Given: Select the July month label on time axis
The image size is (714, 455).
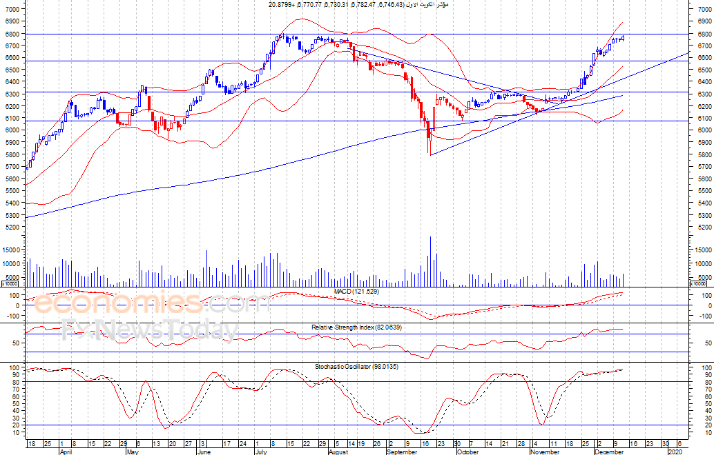Looking at the screenshot, I should [261, 452].
